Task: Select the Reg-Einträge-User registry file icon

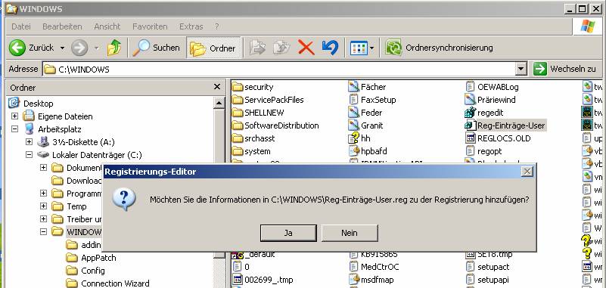Action: click(x=470, y=125)
